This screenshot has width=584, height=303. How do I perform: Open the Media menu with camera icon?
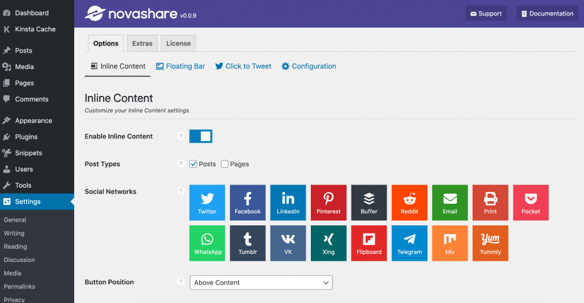click(x=37, y=67)
